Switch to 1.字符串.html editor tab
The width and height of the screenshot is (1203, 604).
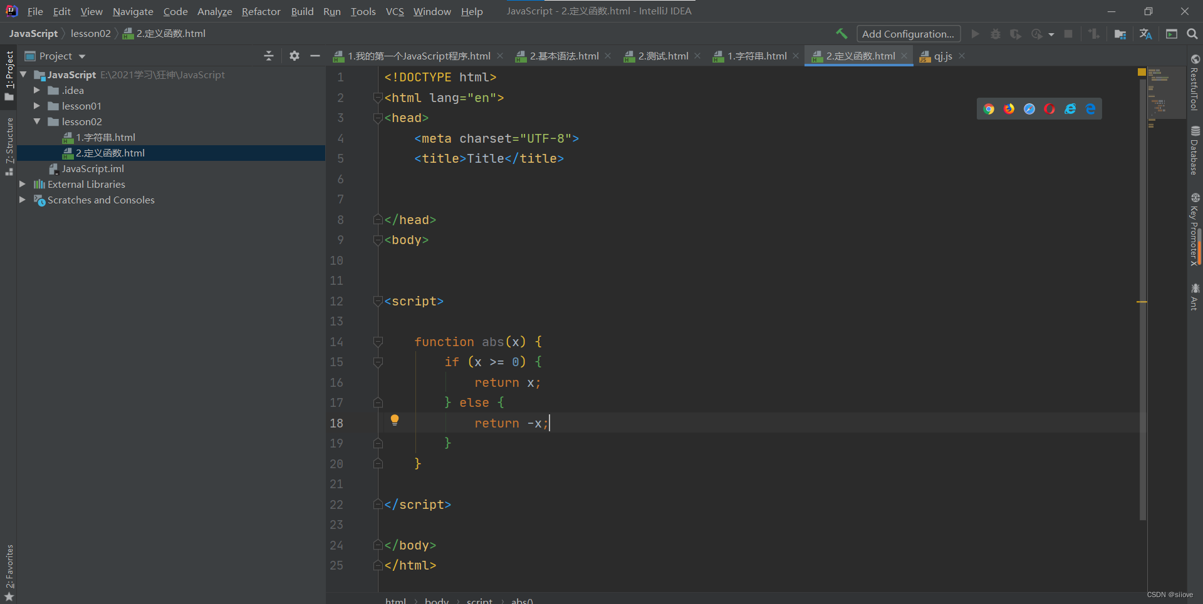click(x=756, y=56)
